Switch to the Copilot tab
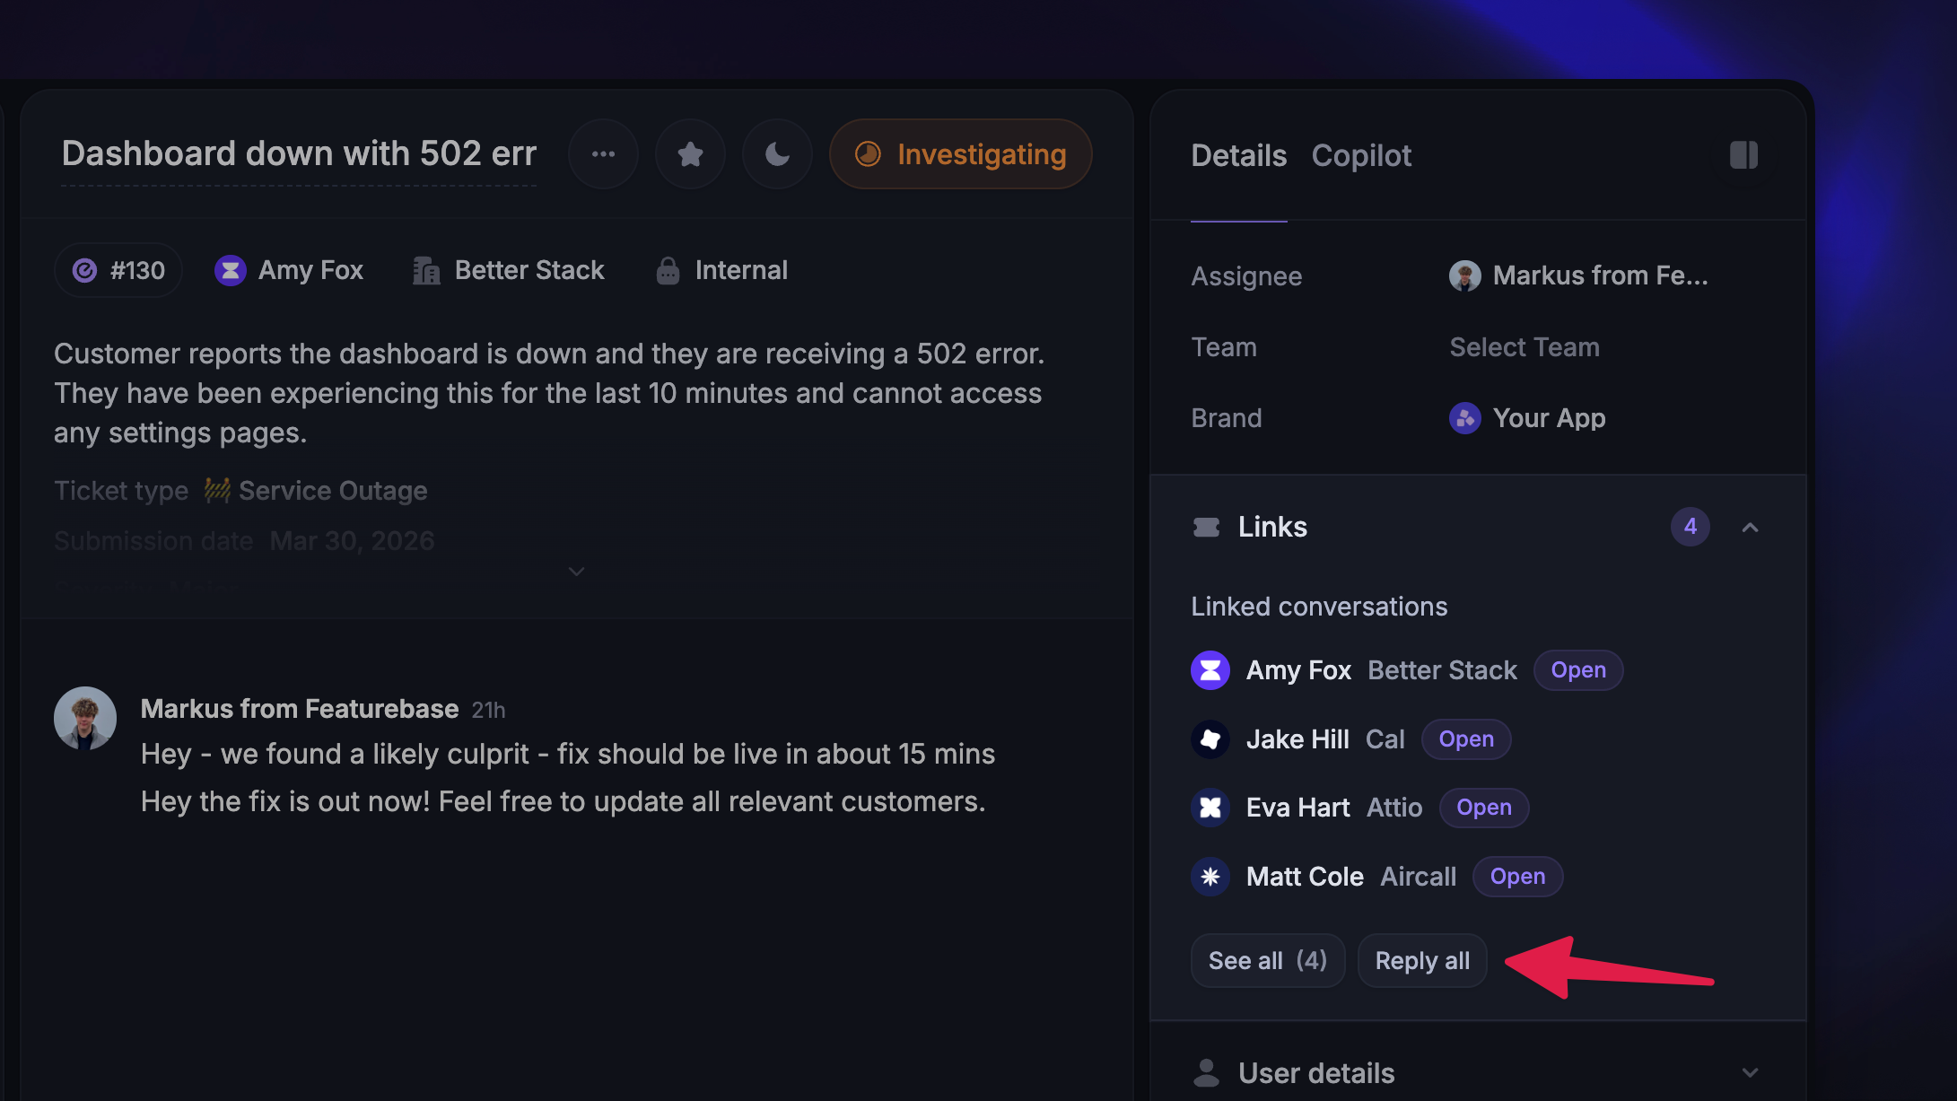The height and width of the screenshot is (1101, 1957). point(1361,155)
